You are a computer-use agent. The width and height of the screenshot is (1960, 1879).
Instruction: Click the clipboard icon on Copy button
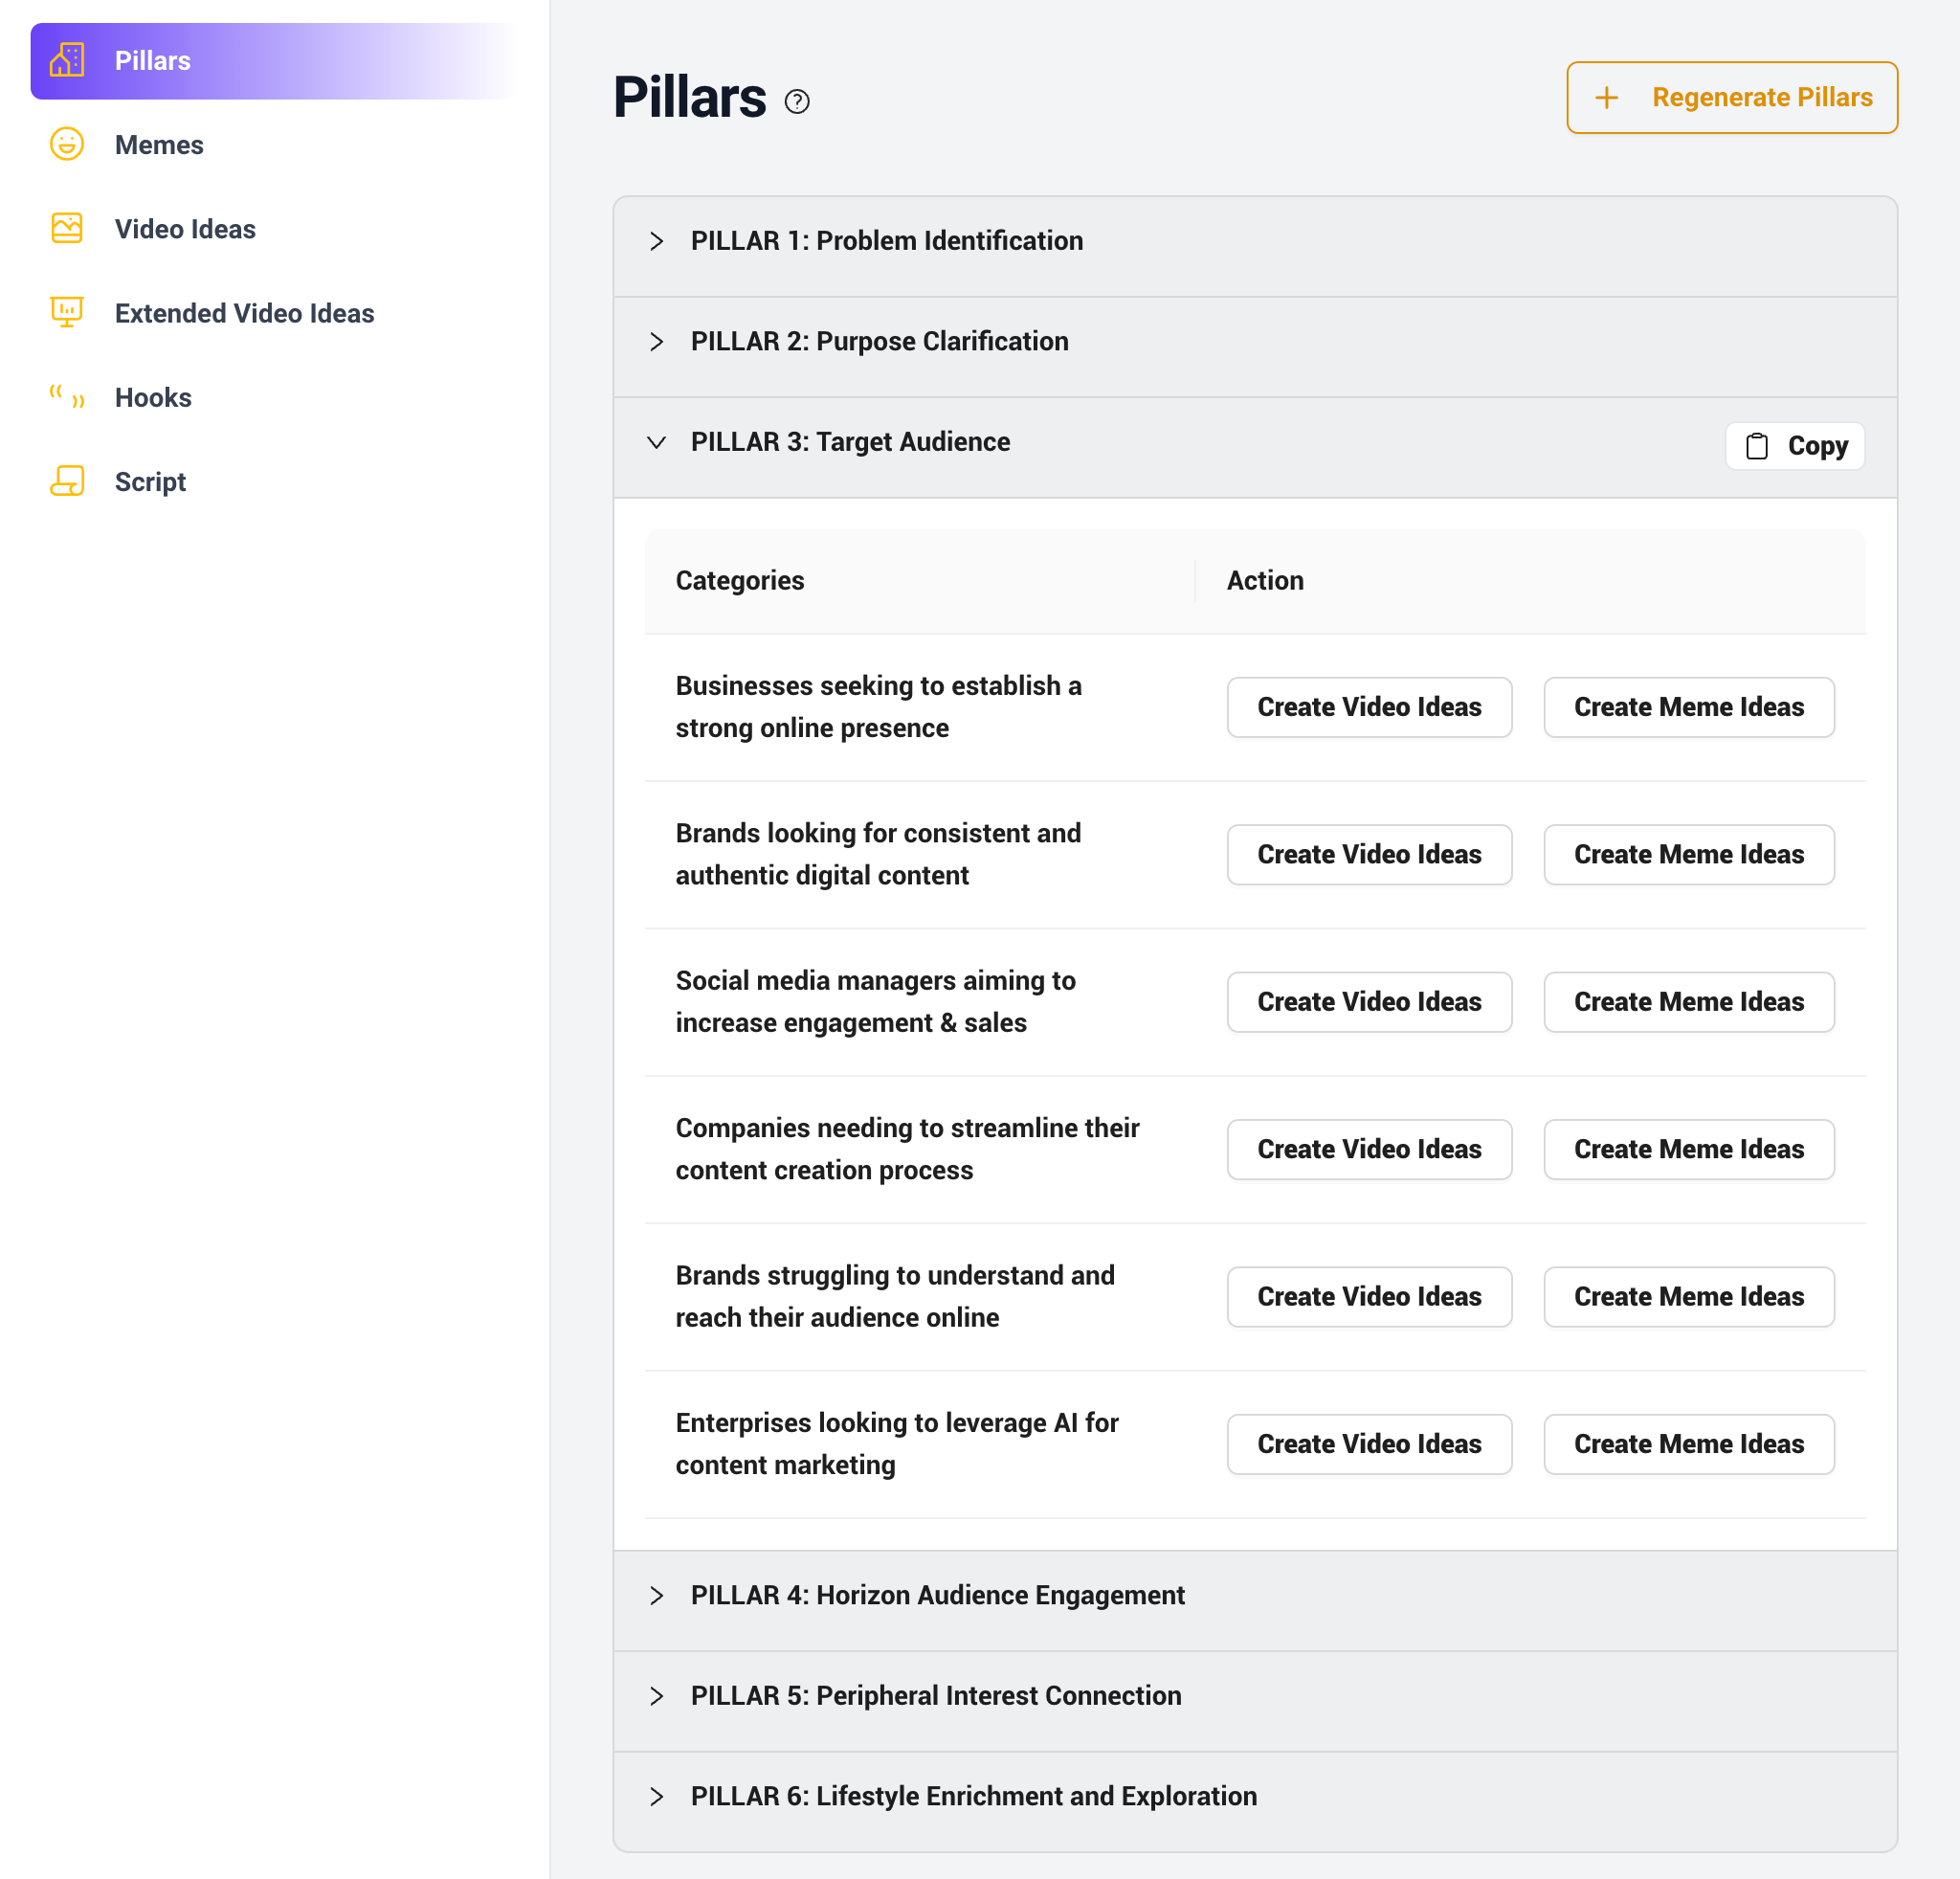(1757, 445)
